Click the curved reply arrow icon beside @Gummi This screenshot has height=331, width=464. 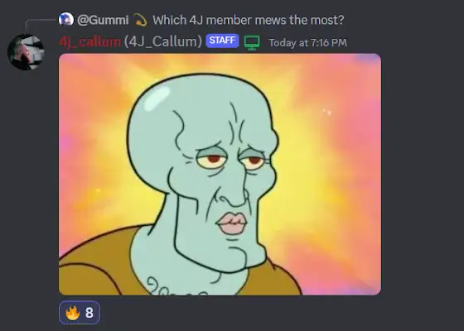point(141,21)
